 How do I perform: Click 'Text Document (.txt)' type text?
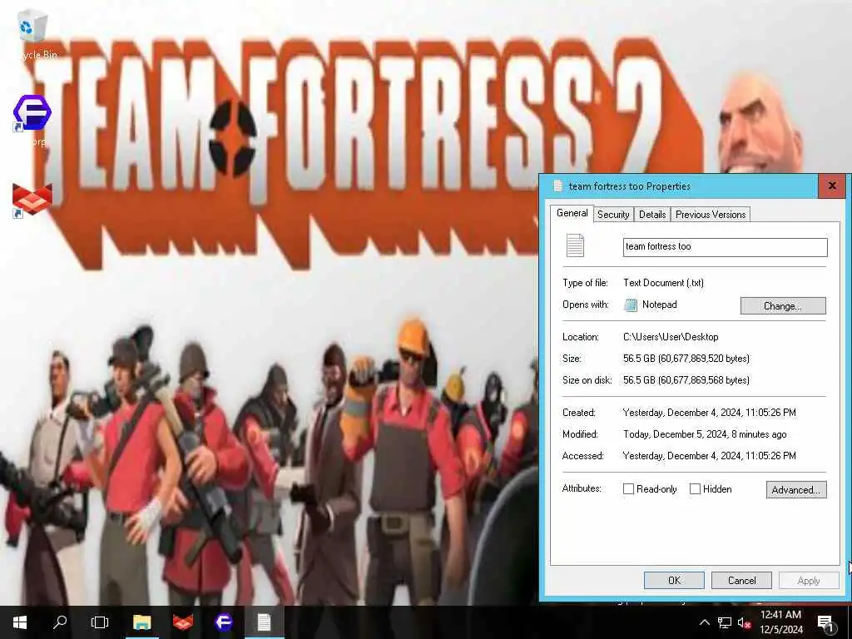[663, 283]
